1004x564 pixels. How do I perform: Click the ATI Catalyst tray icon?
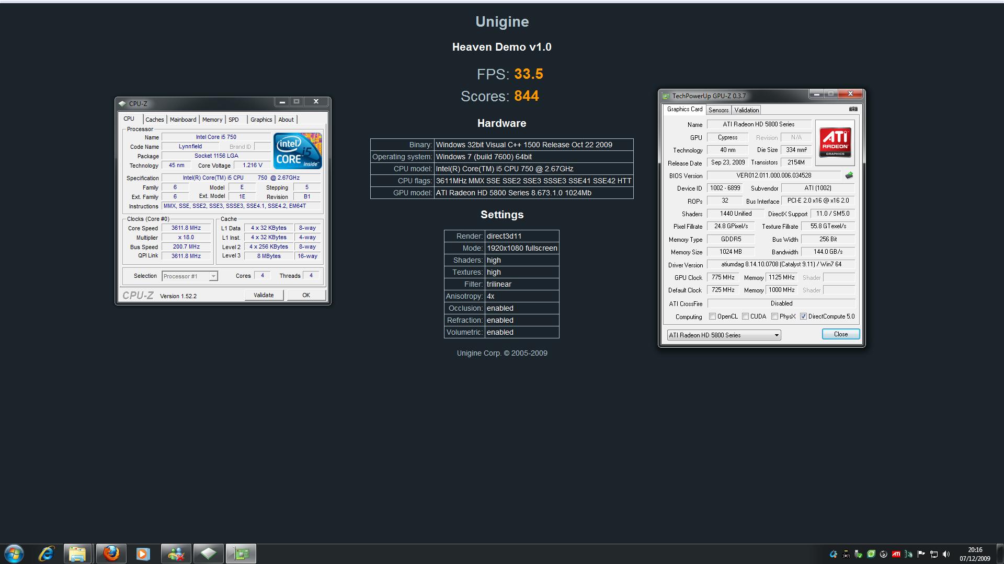point(896,554)
